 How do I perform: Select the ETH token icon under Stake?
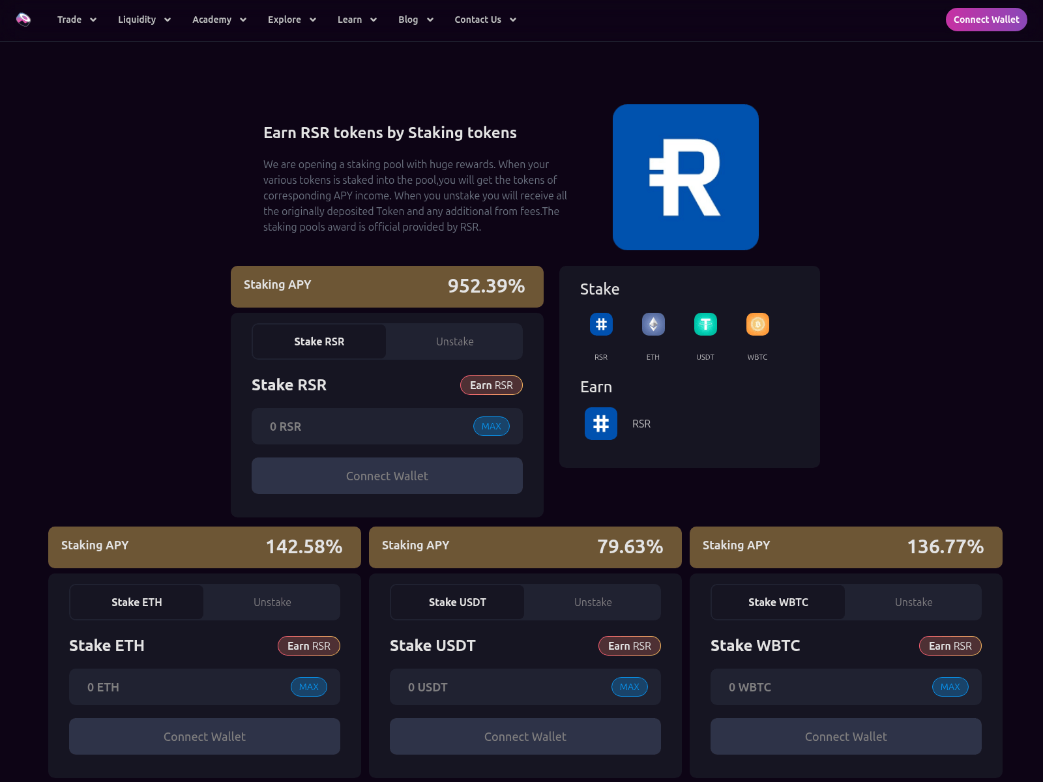click(x=653, y=324)
